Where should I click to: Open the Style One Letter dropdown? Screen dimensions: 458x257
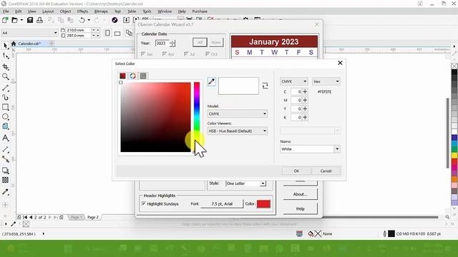click(x=263, y=183)
